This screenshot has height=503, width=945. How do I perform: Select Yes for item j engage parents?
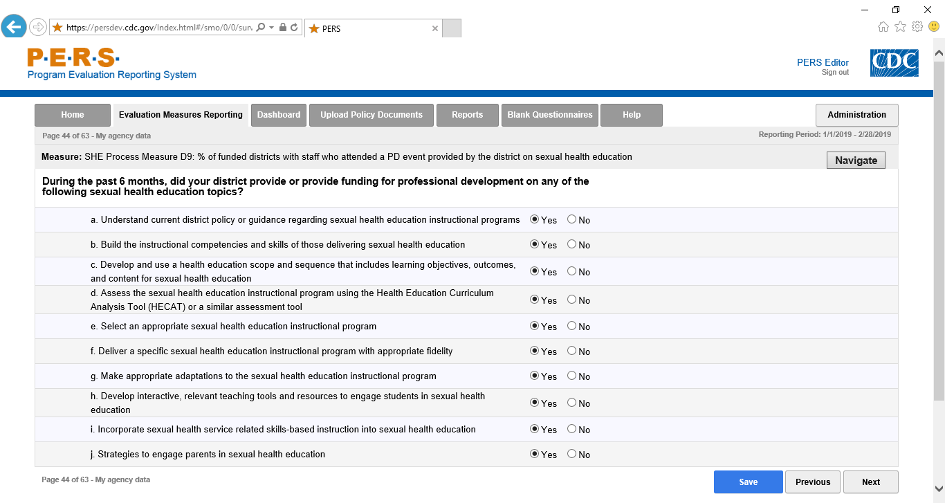tap(534, 454)
